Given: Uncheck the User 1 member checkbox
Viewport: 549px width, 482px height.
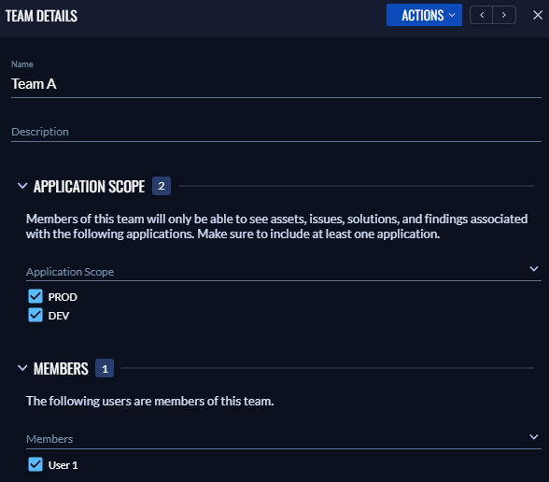Looking at the screenshot, I should coord(35,464).
